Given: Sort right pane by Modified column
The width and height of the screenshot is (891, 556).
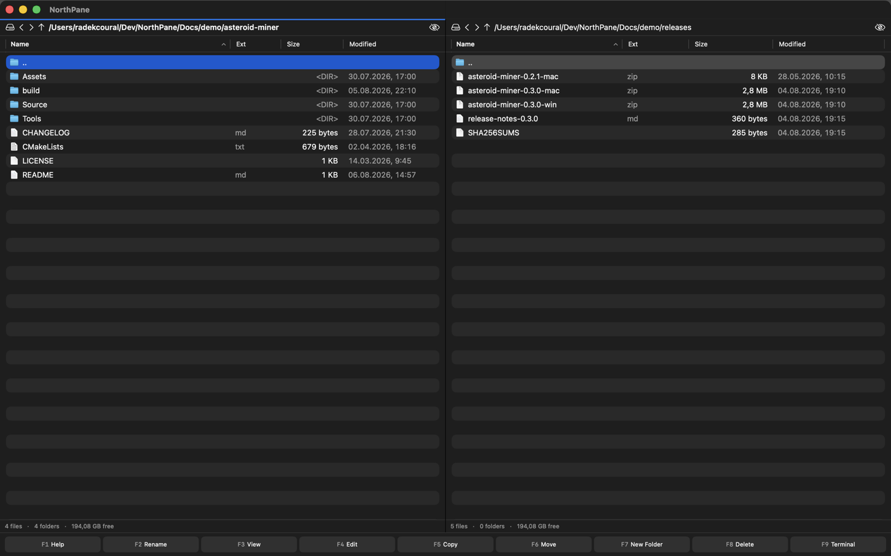Looking at the screenshot, I should click(829, 44).
